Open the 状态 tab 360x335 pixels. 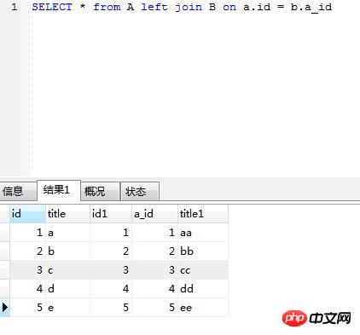coord(140,191)
